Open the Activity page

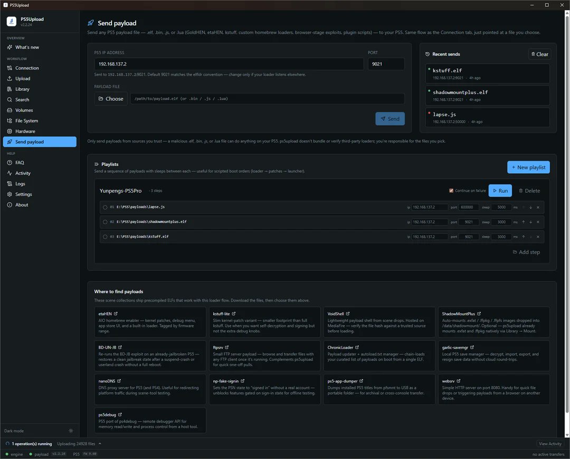click(x=40, y=173)
